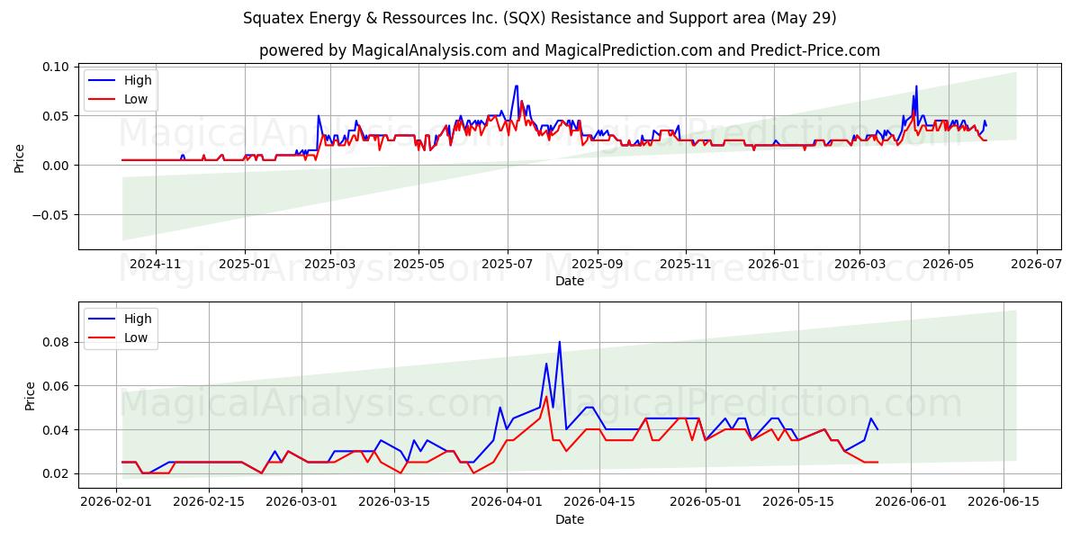Click the 2025-01 tick label
Viewport: 1080px width, 540px height.
[x=245, y=264]
